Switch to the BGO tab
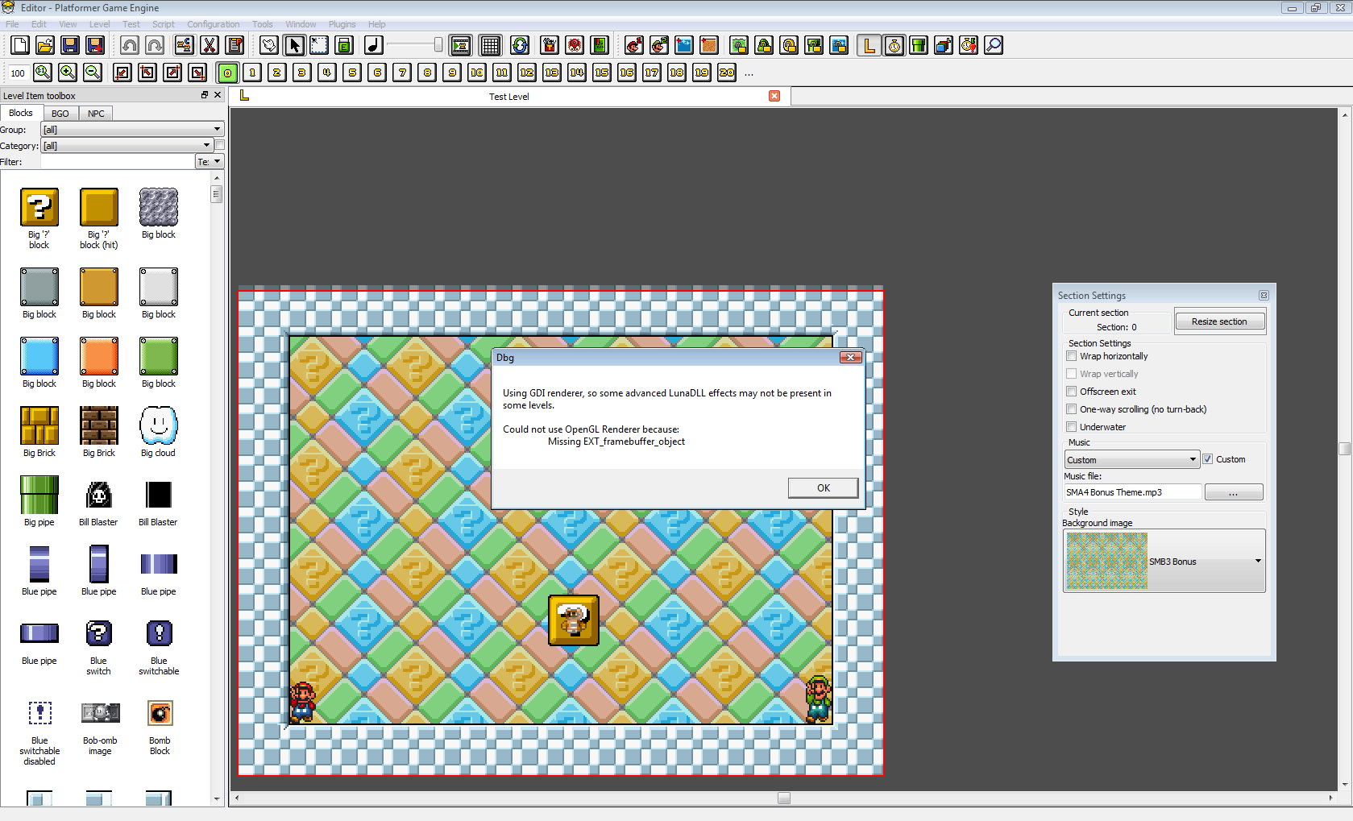The height and width of the screenshot is (821, 1353). (60, 114)
